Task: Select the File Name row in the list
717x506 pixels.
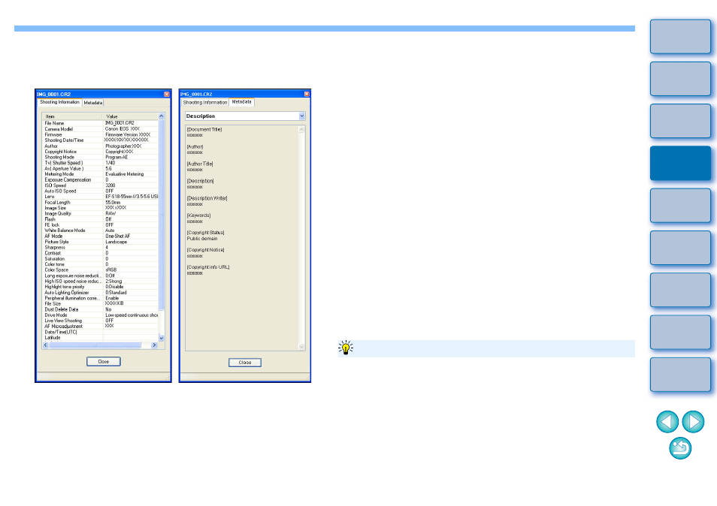Action: pos(100,123)
